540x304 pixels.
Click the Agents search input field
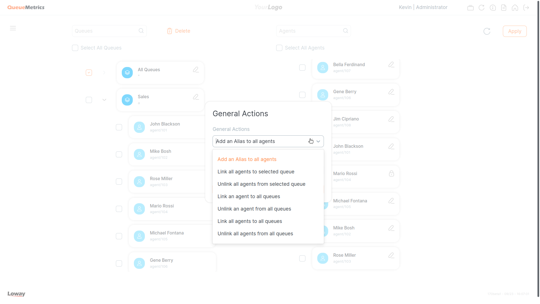pos(313,31)
